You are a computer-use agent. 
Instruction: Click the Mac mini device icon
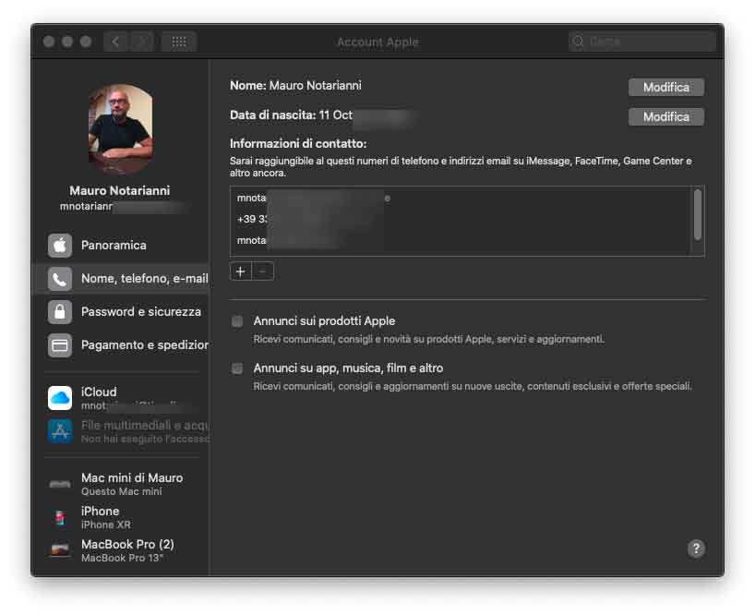coord(60,484)
